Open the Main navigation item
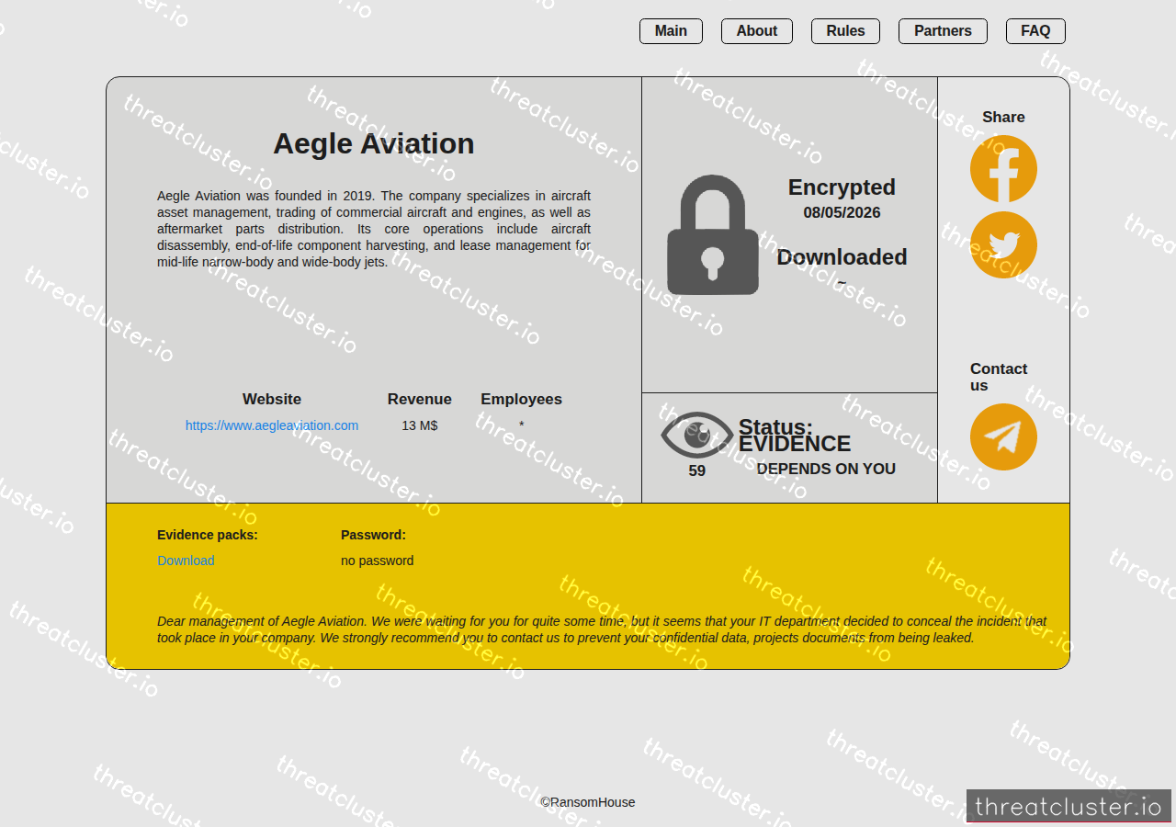 [671, 31]
